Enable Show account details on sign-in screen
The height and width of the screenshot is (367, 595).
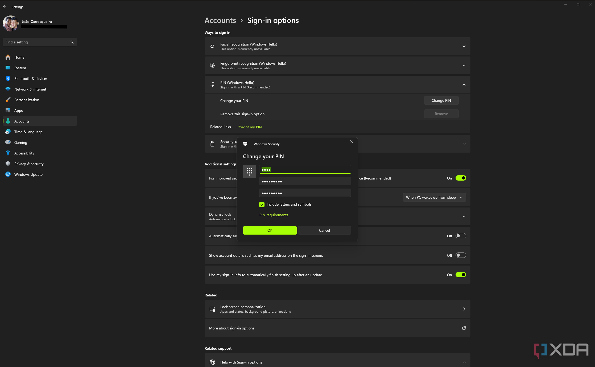[x=461, y=255]
